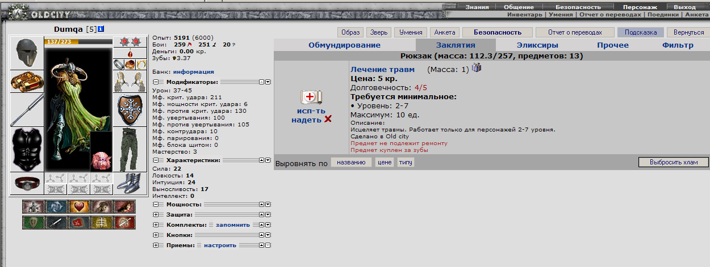The height and width of the screenshot is (267, 710).
Task: Switch to the Эликсиры tab
Action: 537,45
